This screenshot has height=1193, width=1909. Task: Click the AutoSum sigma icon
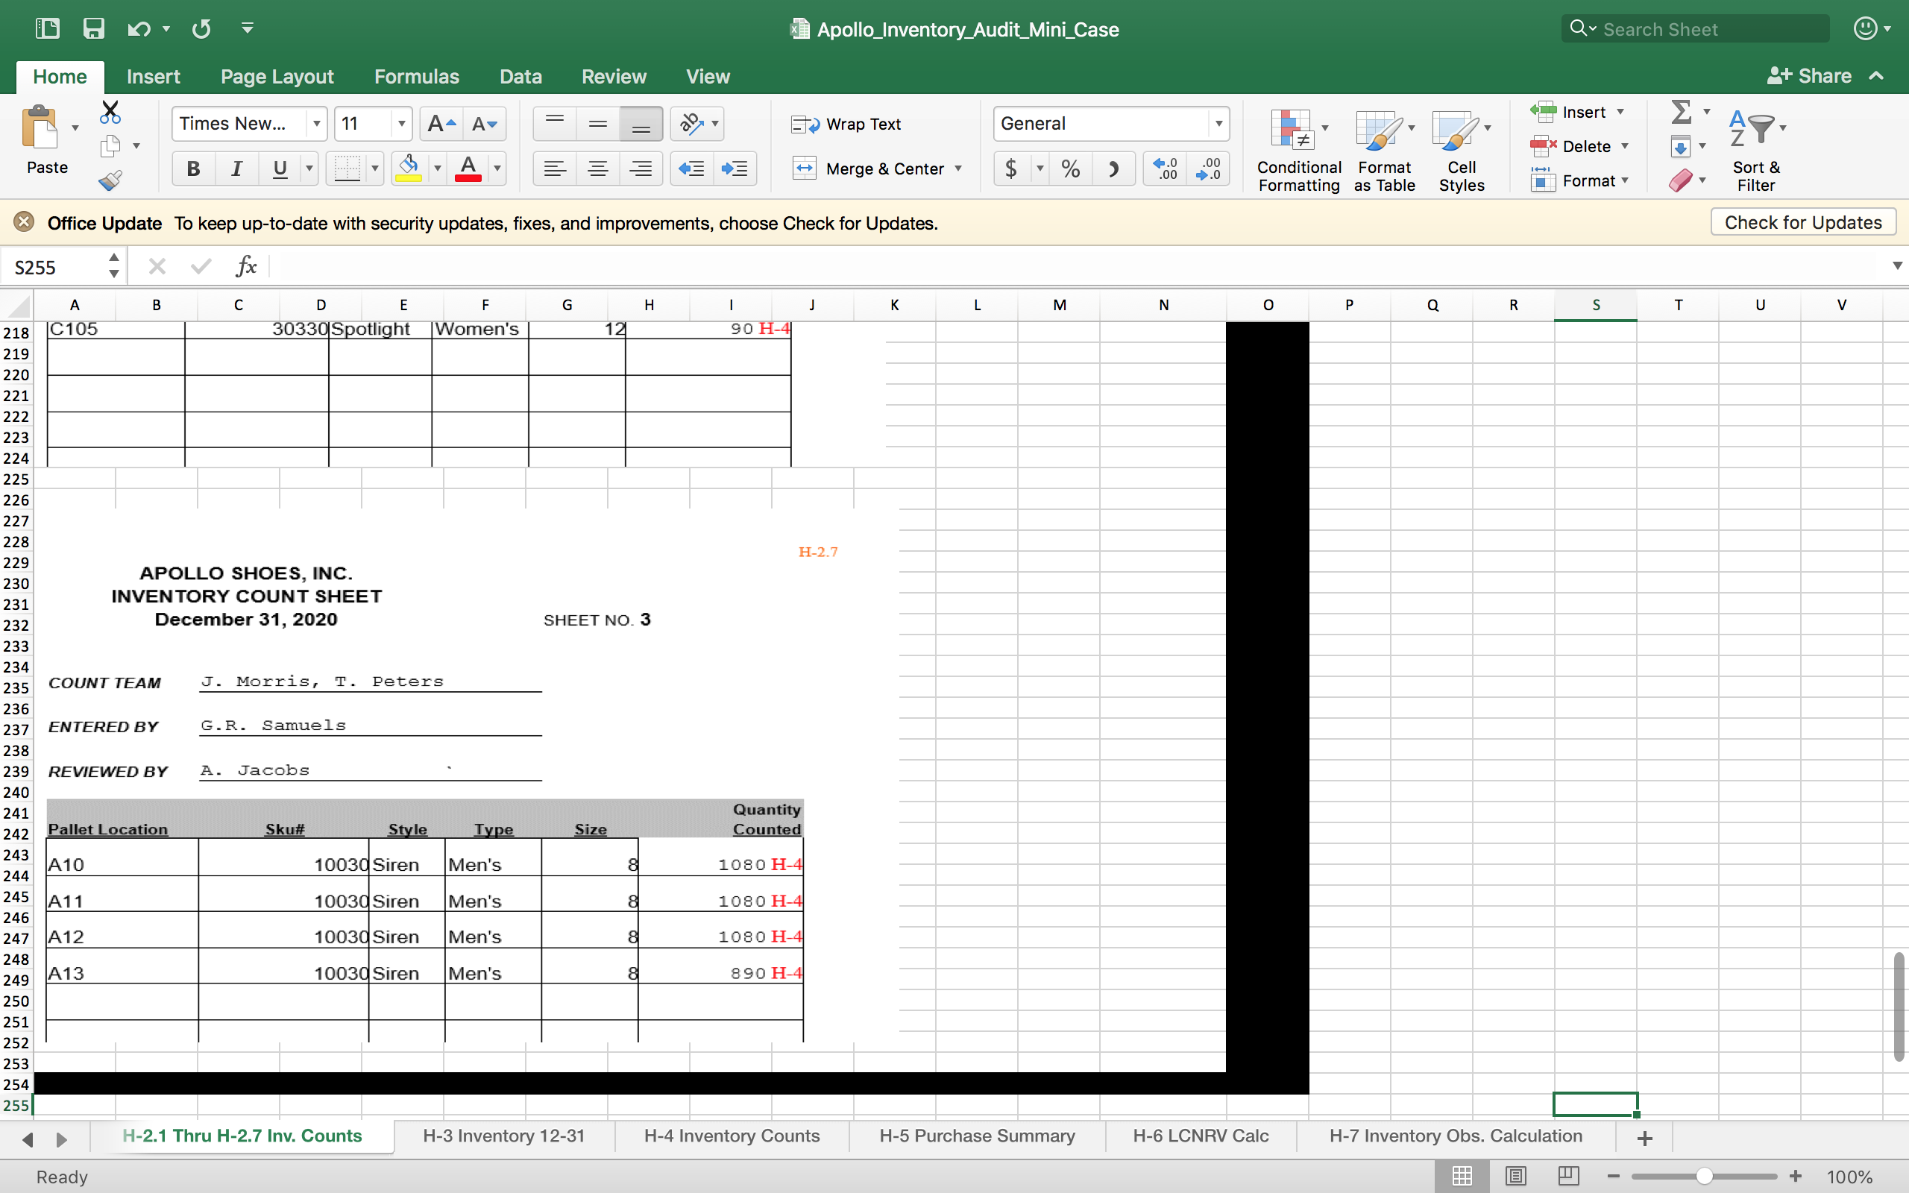pyautogui.click(x=1681, y=112)
